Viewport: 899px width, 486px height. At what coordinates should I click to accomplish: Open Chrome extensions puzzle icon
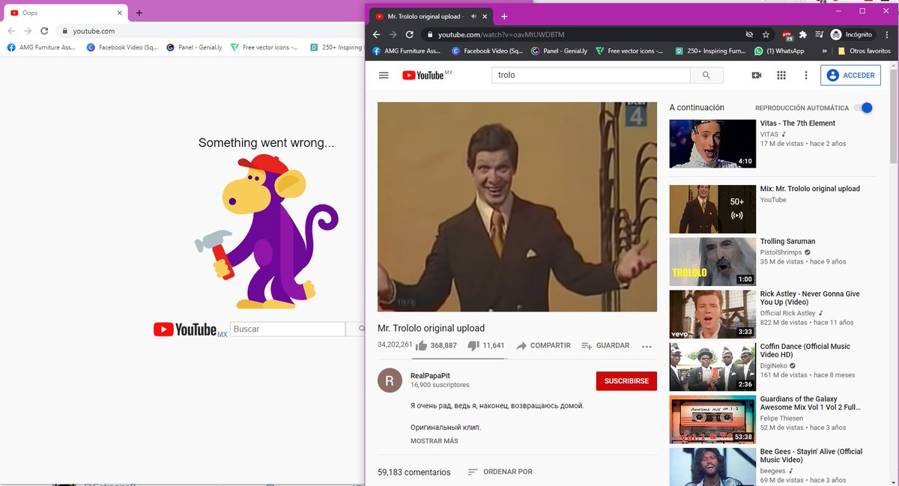tap(803, 34)
